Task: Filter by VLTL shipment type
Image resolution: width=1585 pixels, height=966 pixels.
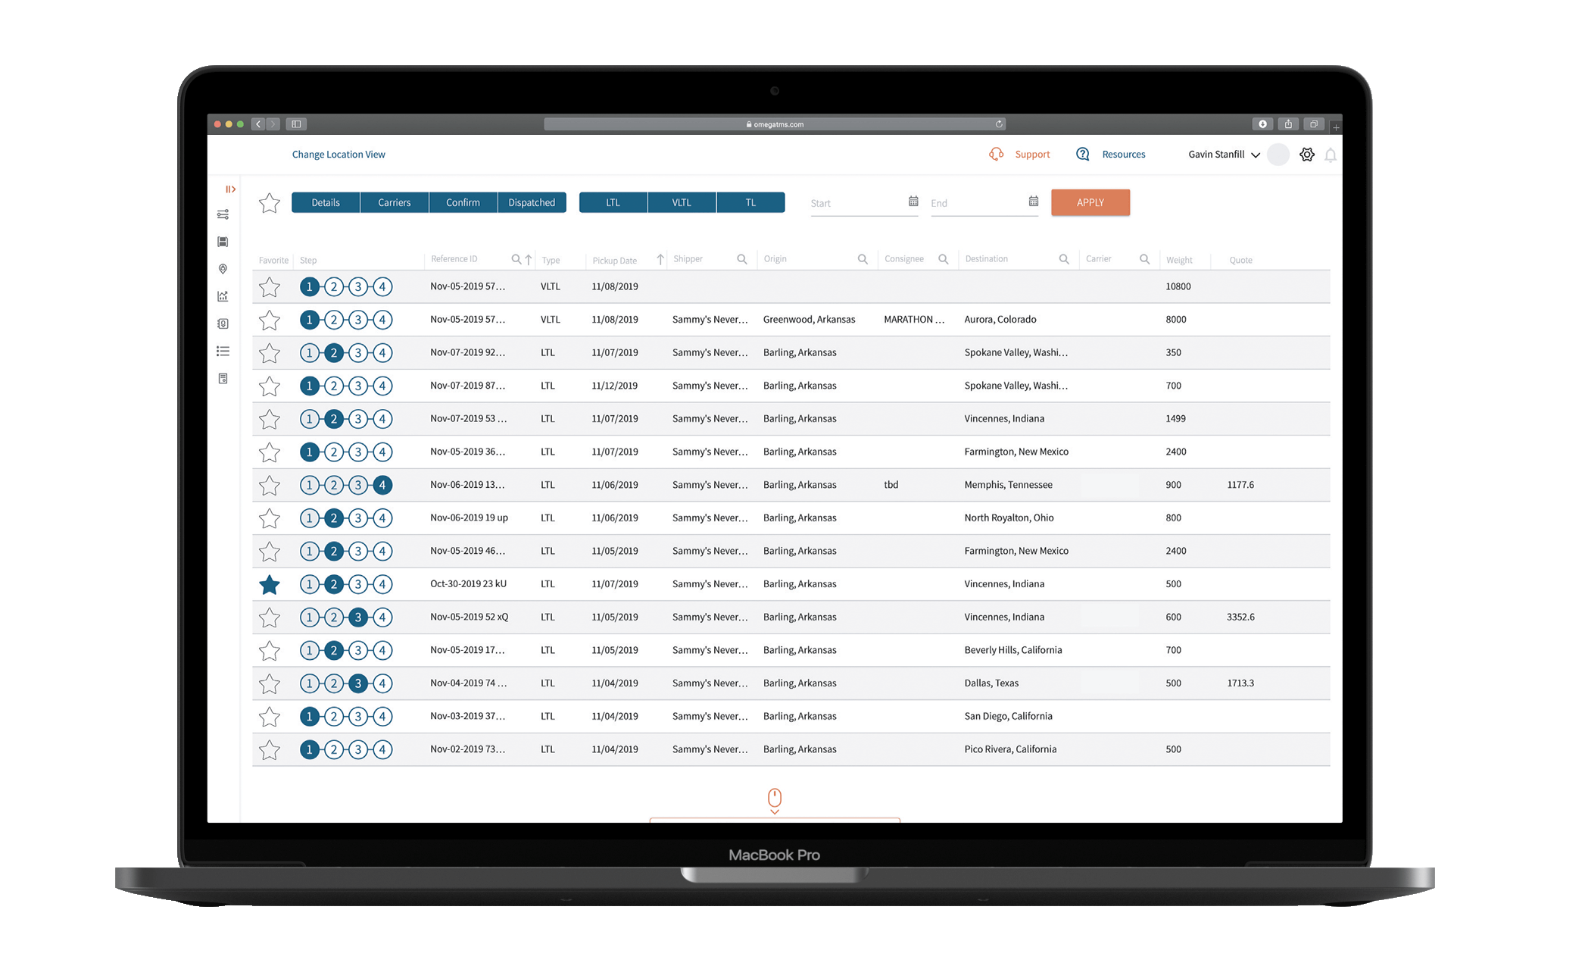Action: click(x=682, y=202)
